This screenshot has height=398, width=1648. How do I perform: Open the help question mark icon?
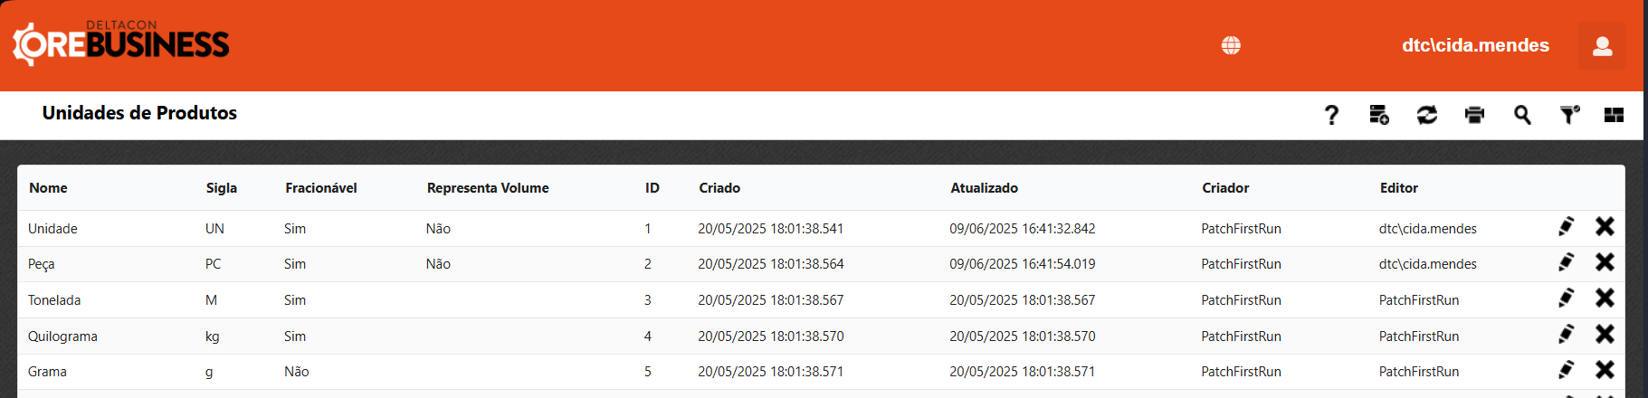point(1331,115)
